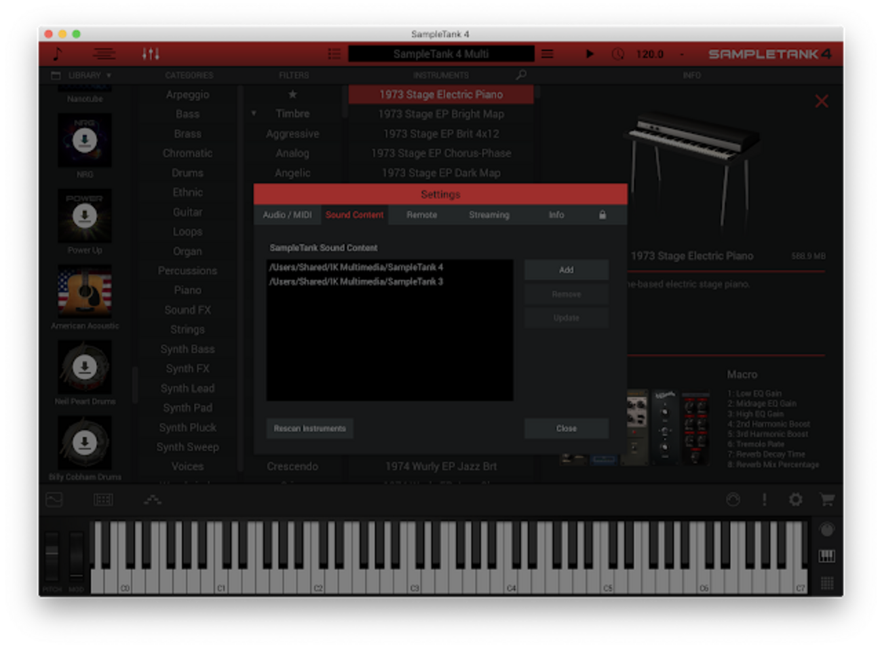
Task: Switch to the Audio / MIDI tab
Action: pyautogui.click(x=287, y=214)
